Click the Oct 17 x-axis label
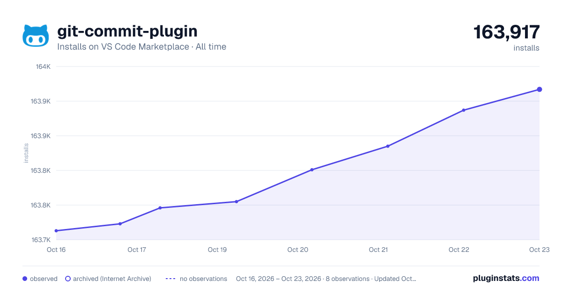Screen dimensions: 562x295 [137, 250]
